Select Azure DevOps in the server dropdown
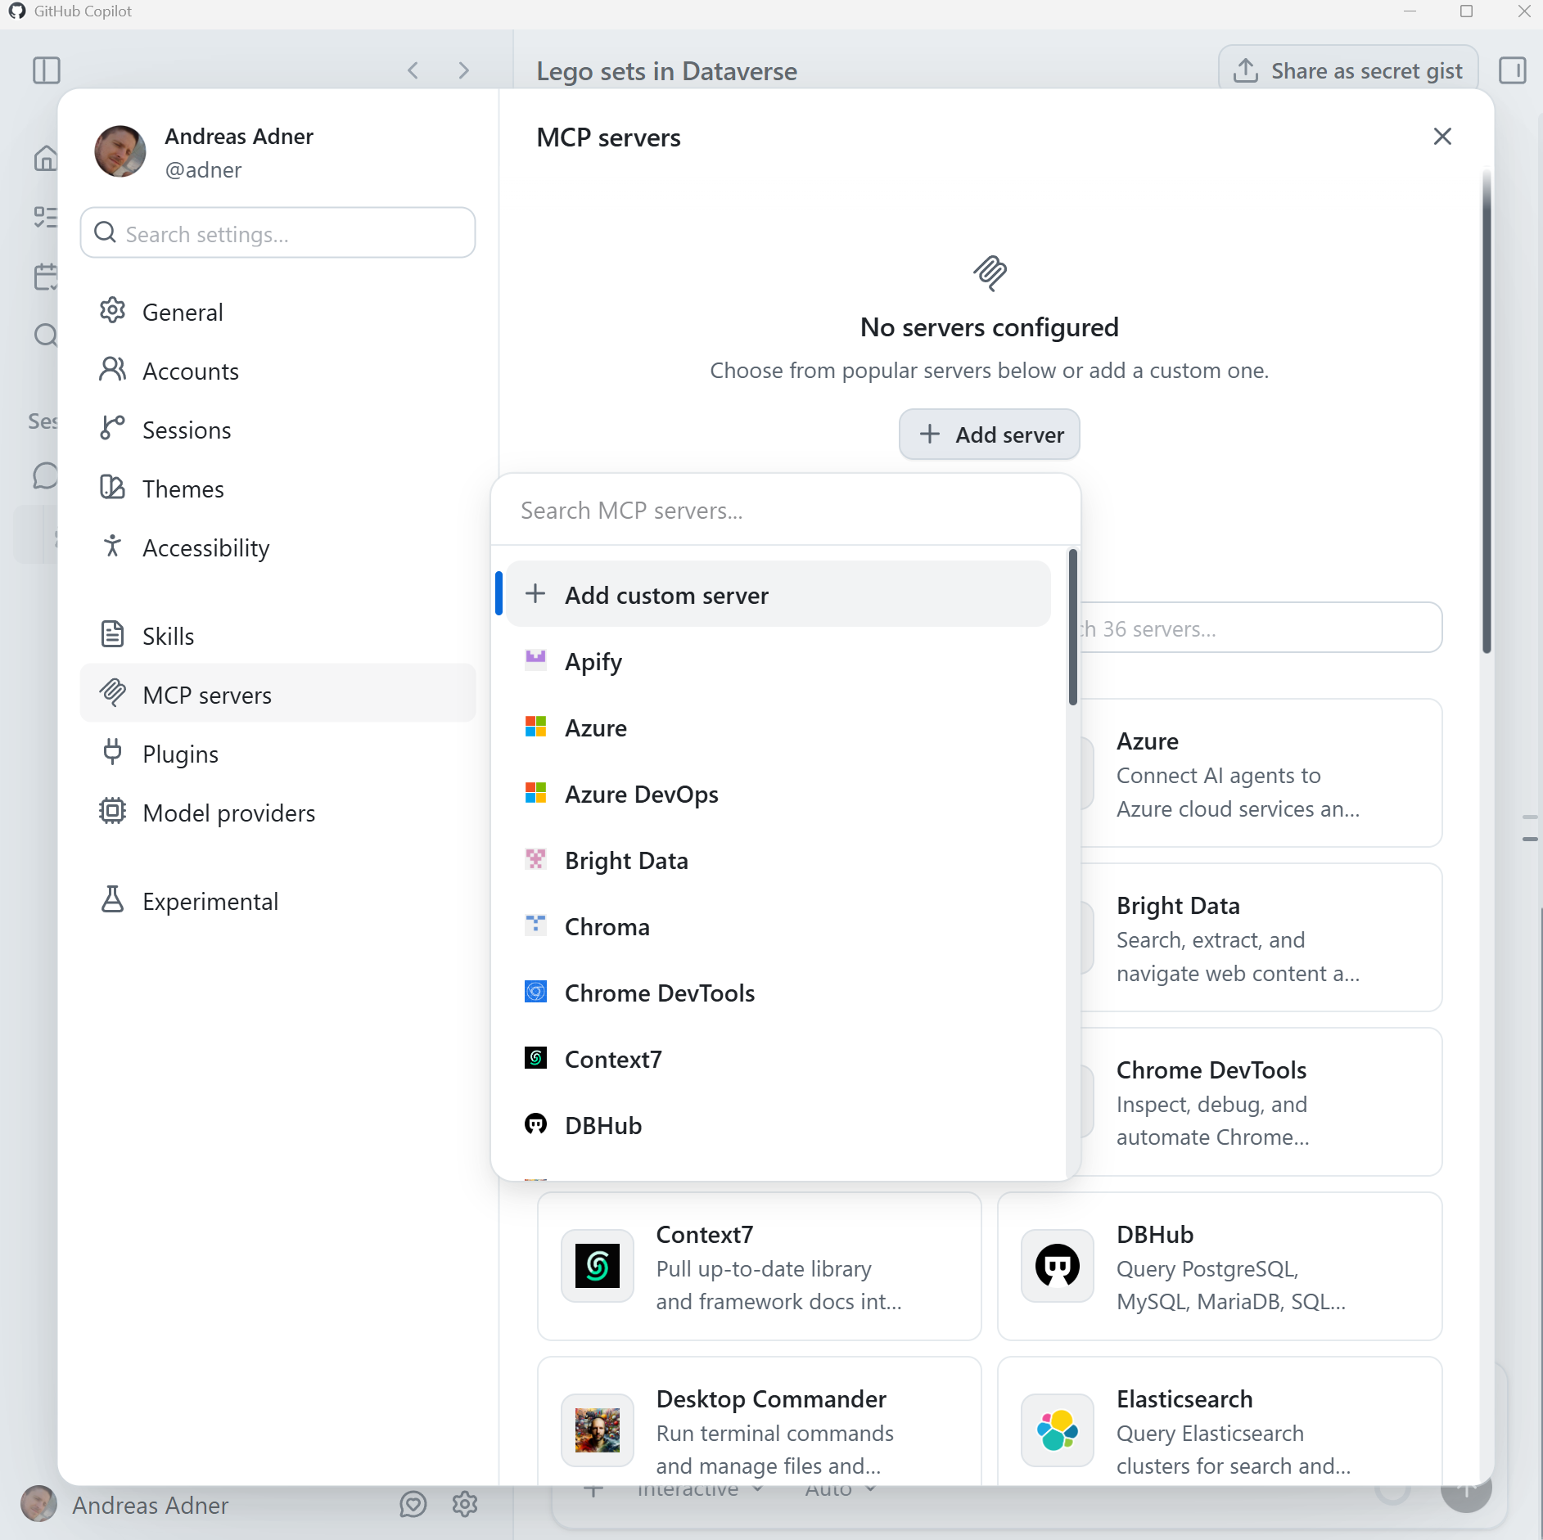 coord(778,794)
